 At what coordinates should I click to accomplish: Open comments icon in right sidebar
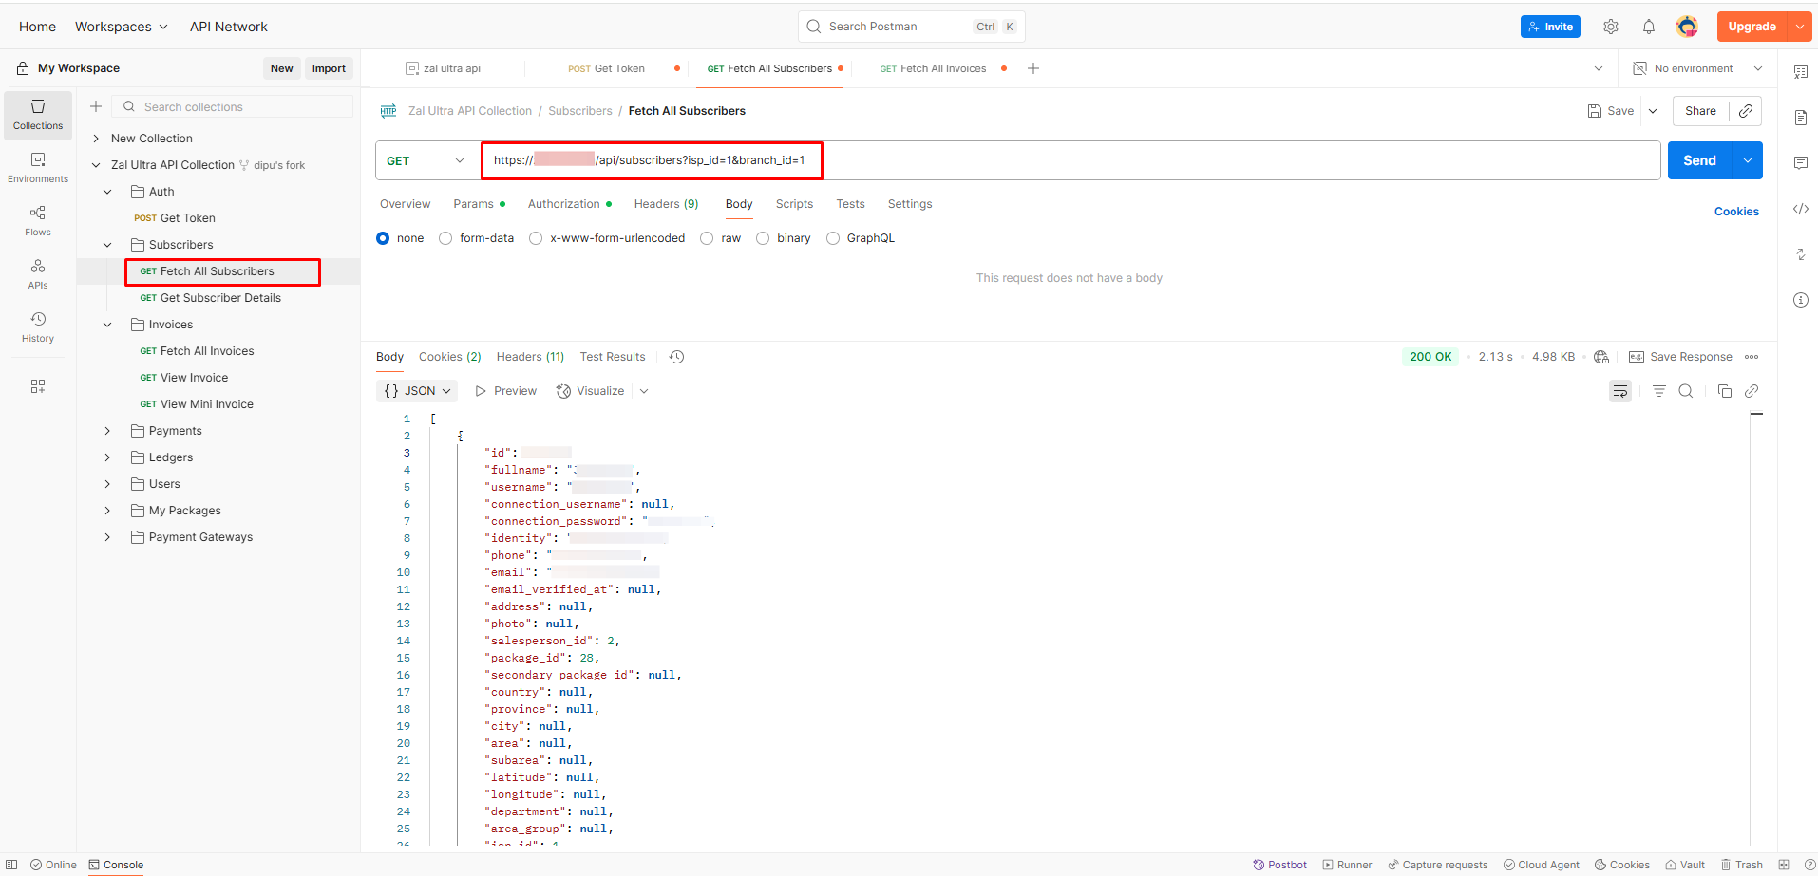[x=1800, y=163]
